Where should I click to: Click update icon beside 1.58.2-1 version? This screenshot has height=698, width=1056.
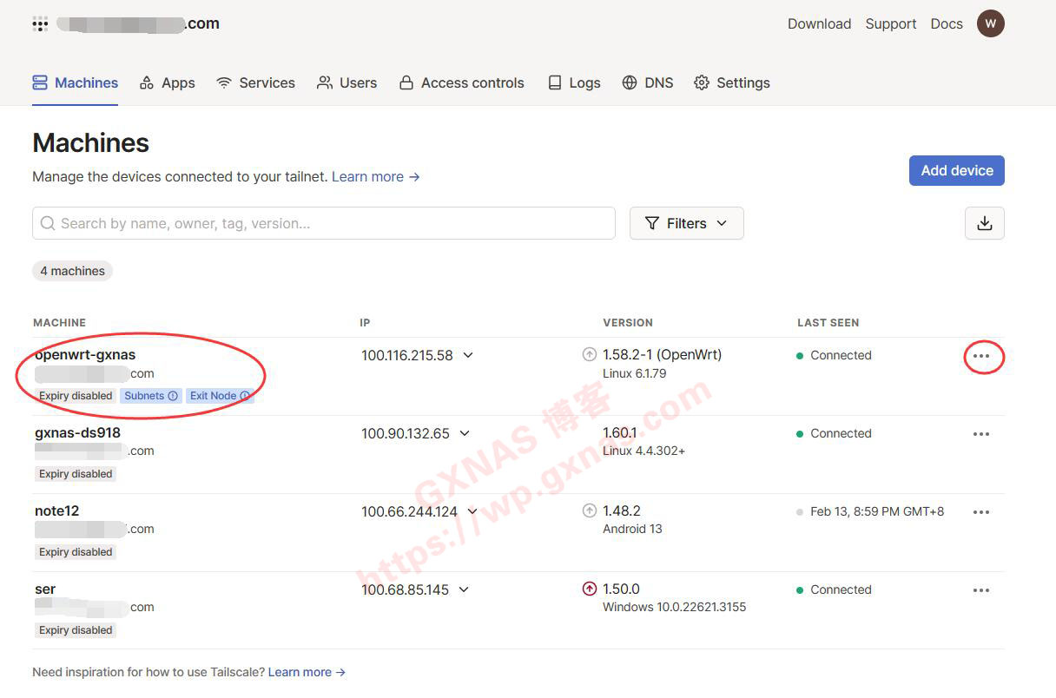click(590, 355)
